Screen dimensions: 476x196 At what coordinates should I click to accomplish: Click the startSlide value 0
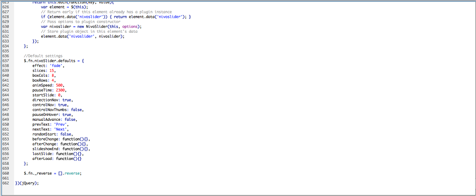59,95
